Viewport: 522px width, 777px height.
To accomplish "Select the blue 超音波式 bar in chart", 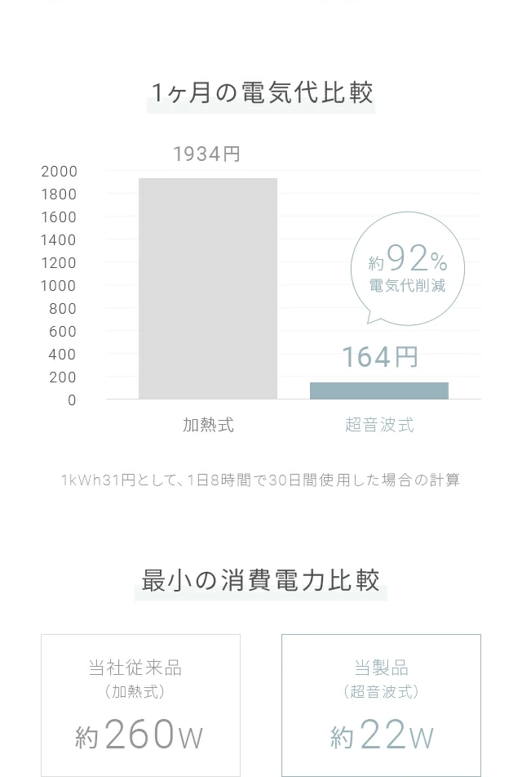I will pyautogui.click(x=379, y=391).
